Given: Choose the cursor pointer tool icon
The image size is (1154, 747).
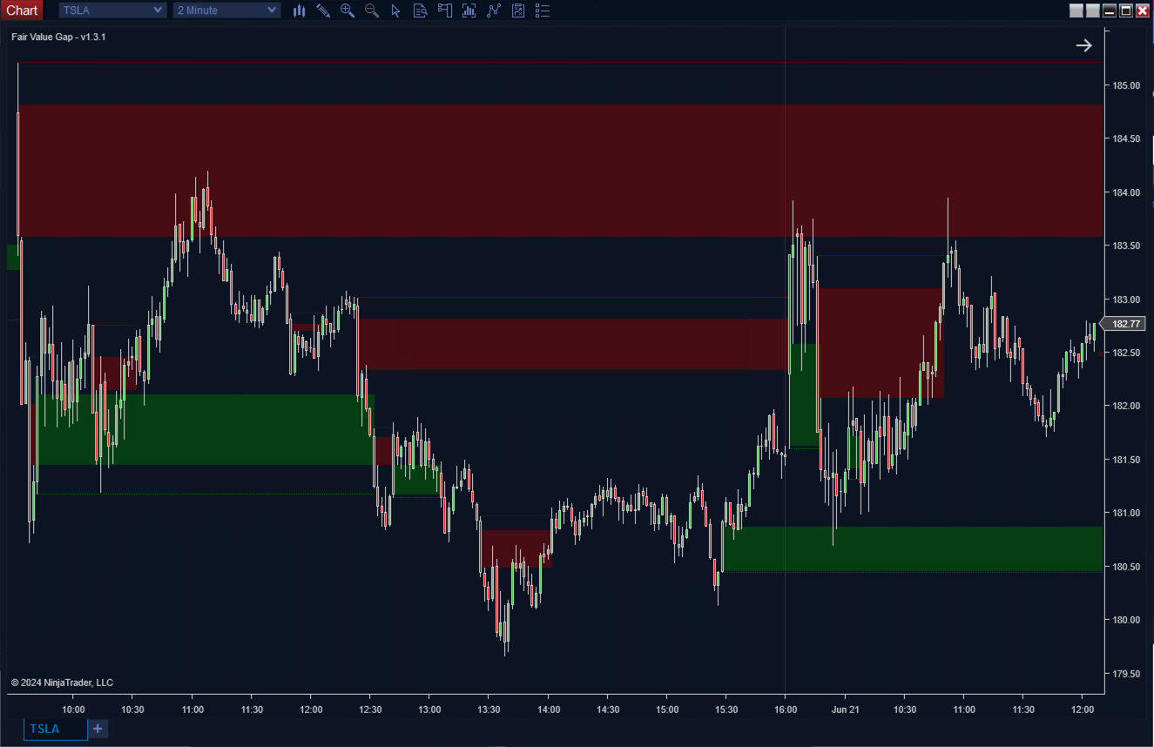Looking at the screenshot, I should tap(396, 10).
